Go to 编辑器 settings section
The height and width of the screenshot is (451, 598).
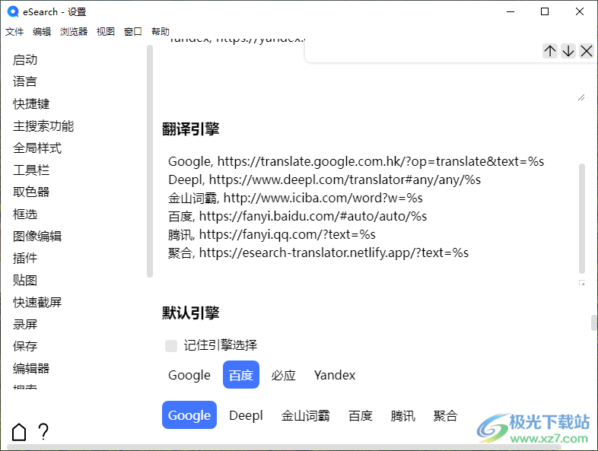click(x=31, y=368)
